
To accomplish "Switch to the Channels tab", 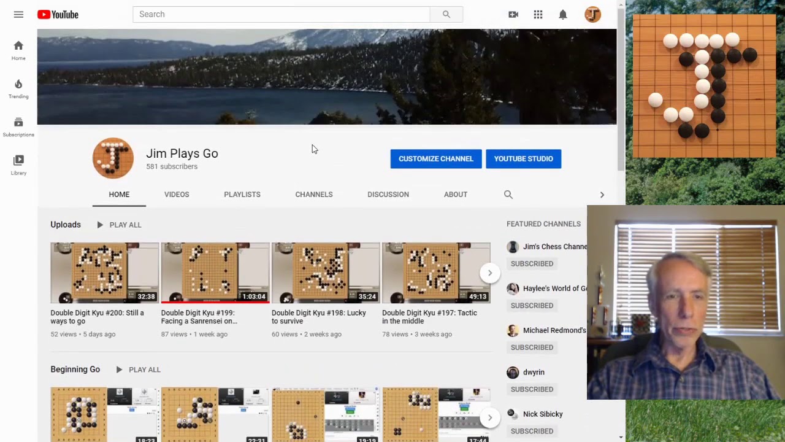I will point(314,194).
